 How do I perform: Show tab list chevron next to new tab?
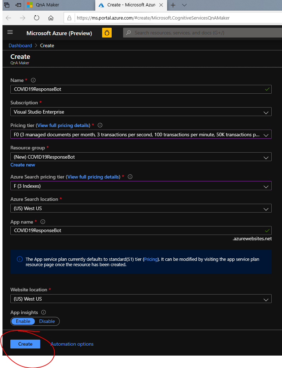tap(185, 5)
